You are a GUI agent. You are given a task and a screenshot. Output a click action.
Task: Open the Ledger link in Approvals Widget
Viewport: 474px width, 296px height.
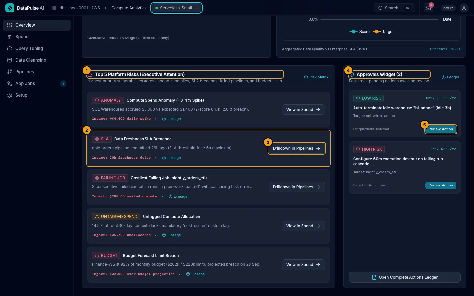[451, 77]
